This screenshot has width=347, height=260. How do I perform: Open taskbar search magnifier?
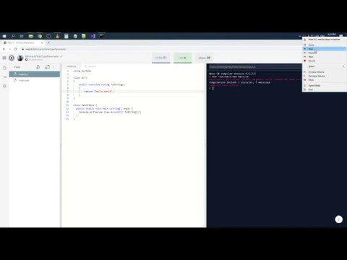(x=13, y=36)
